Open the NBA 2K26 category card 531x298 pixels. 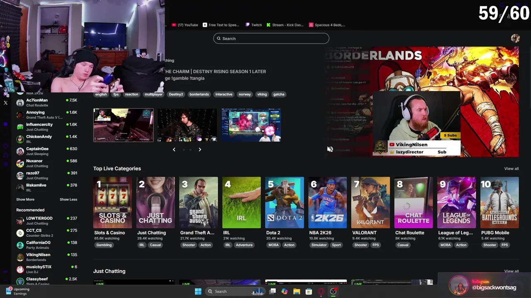[x=327, y=203]
